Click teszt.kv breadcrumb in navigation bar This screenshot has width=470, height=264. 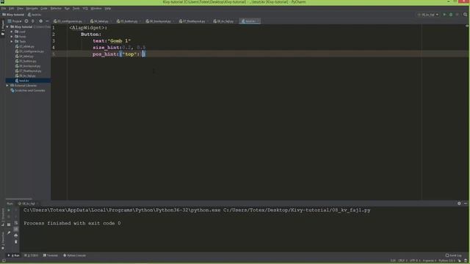(x=35, y=15)
